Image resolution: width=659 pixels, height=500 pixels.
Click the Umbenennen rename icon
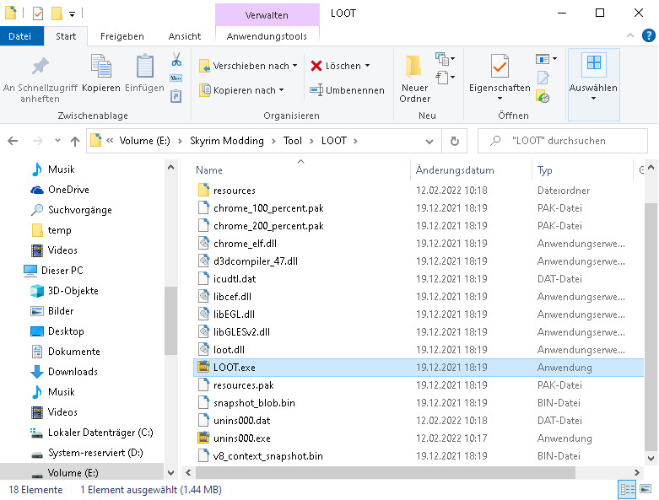tap(317, 90)
